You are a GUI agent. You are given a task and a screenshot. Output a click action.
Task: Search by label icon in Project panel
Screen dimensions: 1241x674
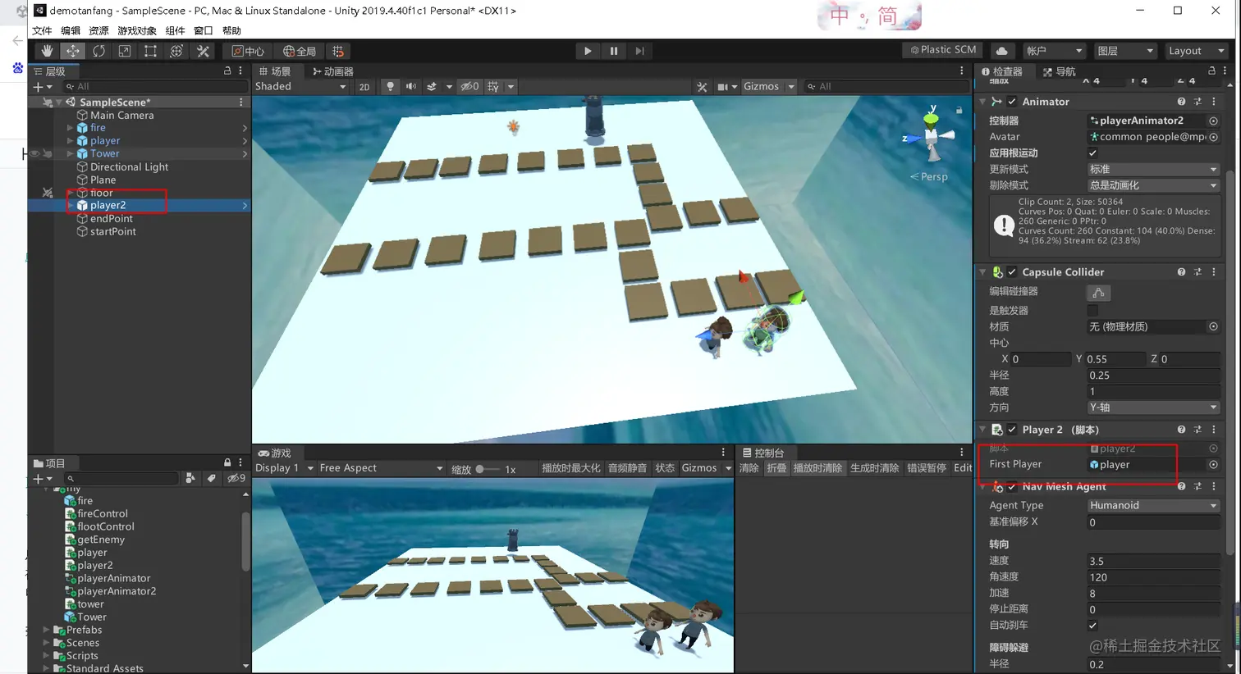coord(212,478)
